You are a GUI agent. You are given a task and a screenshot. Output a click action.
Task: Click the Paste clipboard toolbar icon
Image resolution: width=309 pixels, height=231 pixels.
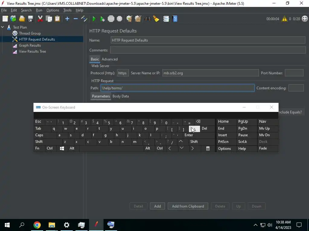pos(57,19)
